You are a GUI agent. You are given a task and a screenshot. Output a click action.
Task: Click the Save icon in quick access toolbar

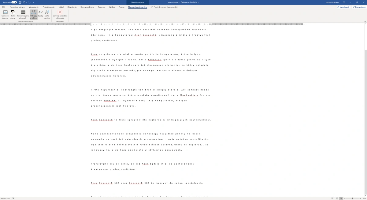click(20, 2)
